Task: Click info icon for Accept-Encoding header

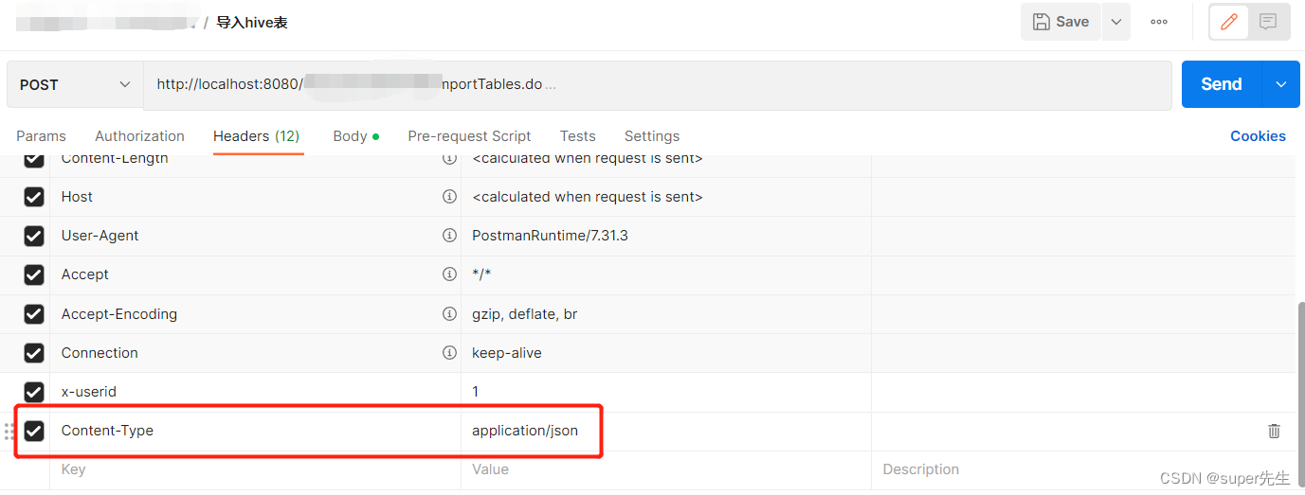Action: (x=449, y=314)
